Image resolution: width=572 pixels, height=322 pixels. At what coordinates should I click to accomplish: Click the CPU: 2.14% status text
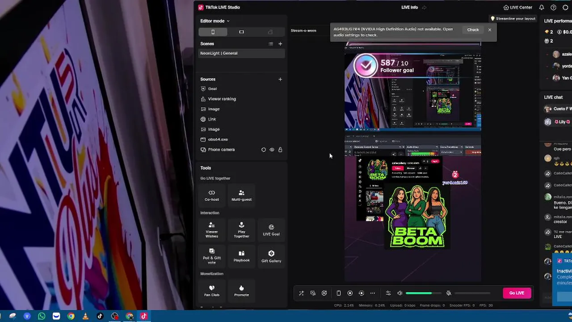click(344, 305)
